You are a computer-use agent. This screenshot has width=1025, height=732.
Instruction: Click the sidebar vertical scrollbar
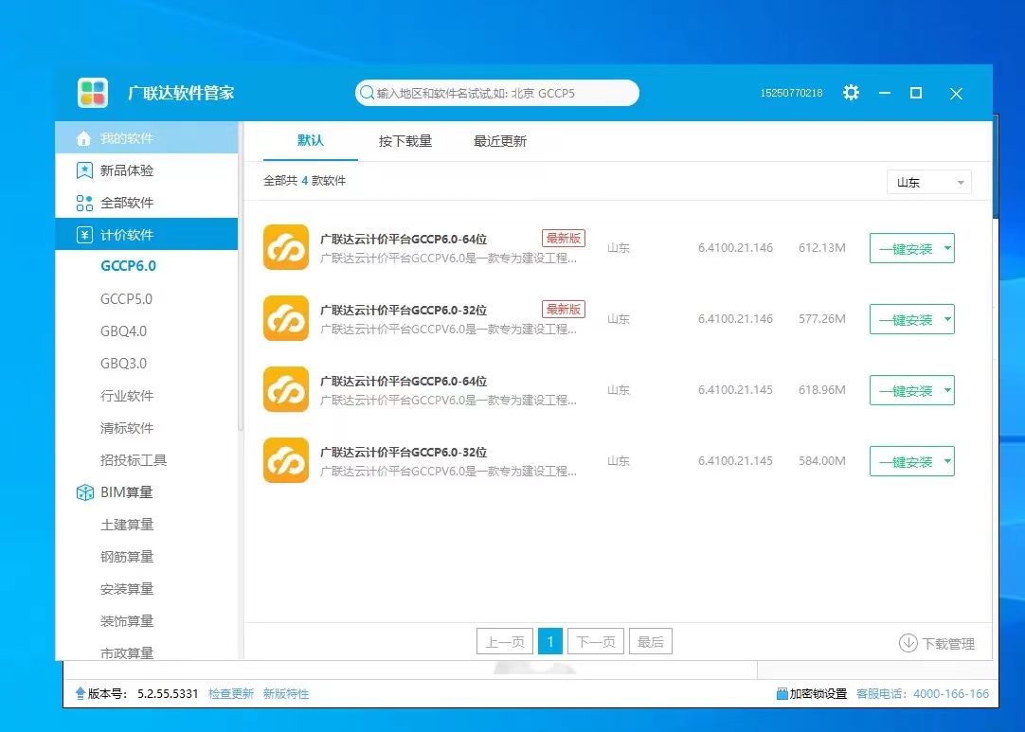point(241,275)
